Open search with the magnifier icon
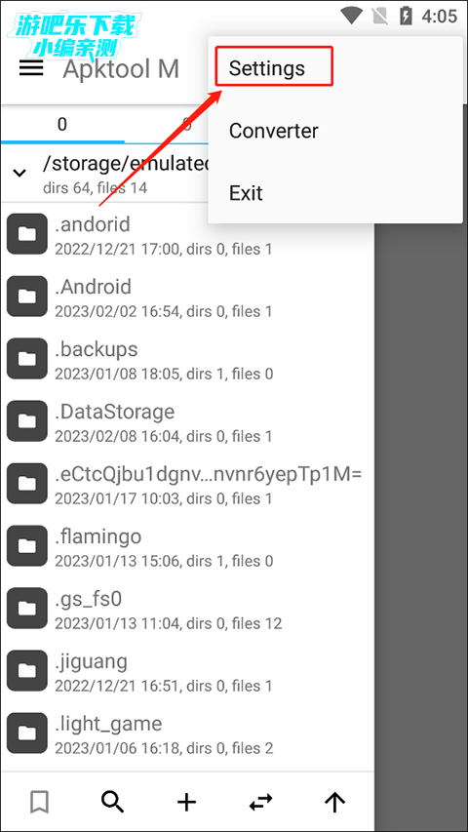 pos(112,802)
